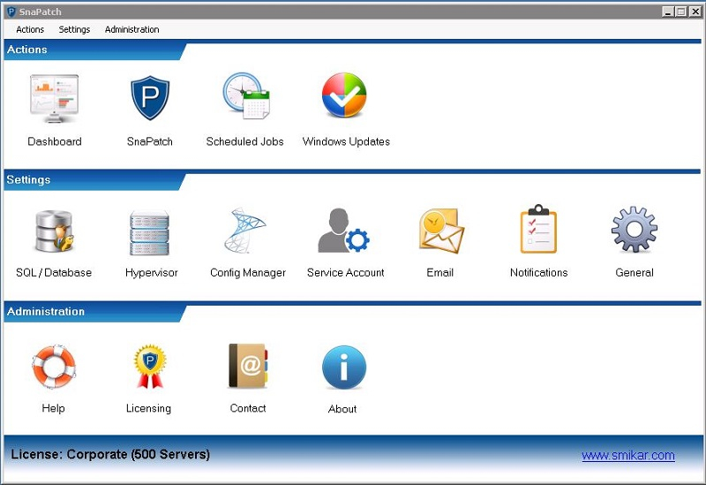Viewport: 706px width, 485px height.
Task: Click the General label
Action: (x=635, y=273)
